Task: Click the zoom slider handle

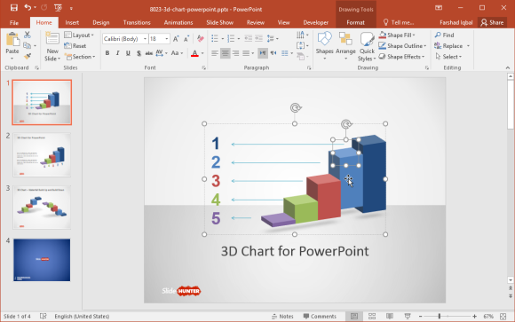Action: [440, 316]
